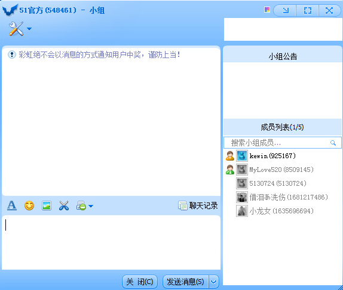The height and width of the screenshot is (290, 343).
Task: Click 5130724's gray avatar thumbnail
Action: pos(242,183)
